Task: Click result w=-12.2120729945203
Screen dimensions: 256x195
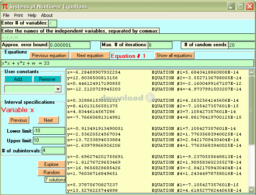Action: click(94, 89)
